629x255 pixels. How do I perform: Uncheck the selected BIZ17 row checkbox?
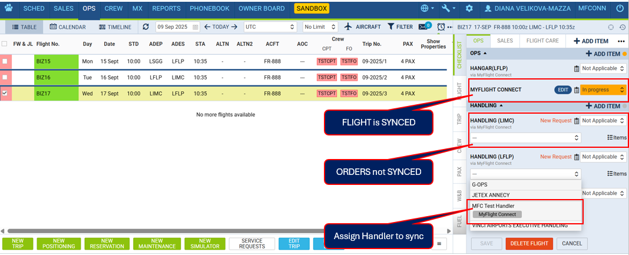[5, 93]
